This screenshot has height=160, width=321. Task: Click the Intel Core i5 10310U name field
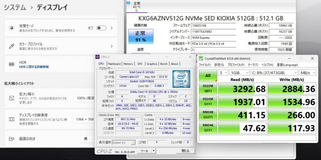coord(142,72)
